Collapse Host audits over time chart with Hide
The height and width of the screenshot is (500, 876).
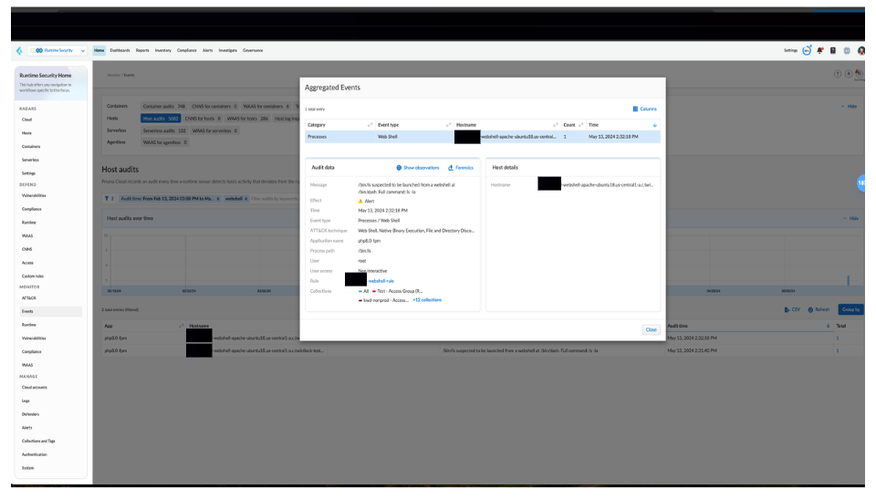(850, 218)
